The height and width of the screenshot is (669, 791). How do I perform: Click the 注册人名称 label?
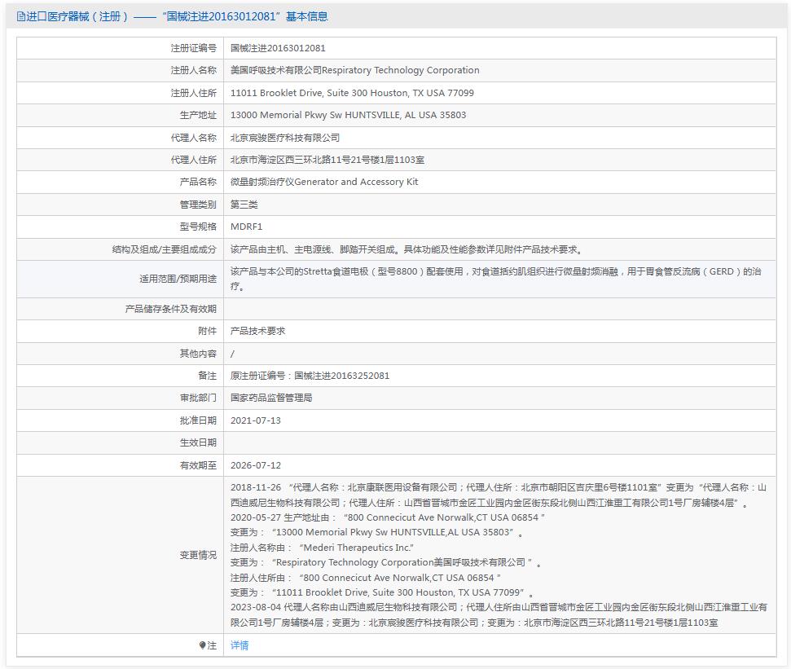(194, 70)
